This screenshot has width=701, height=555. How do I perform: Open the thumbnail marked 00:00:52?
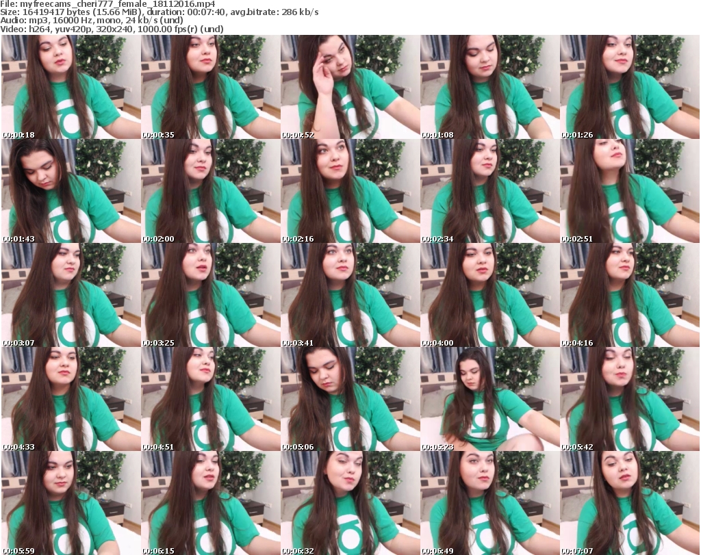(x=350, y=87)
